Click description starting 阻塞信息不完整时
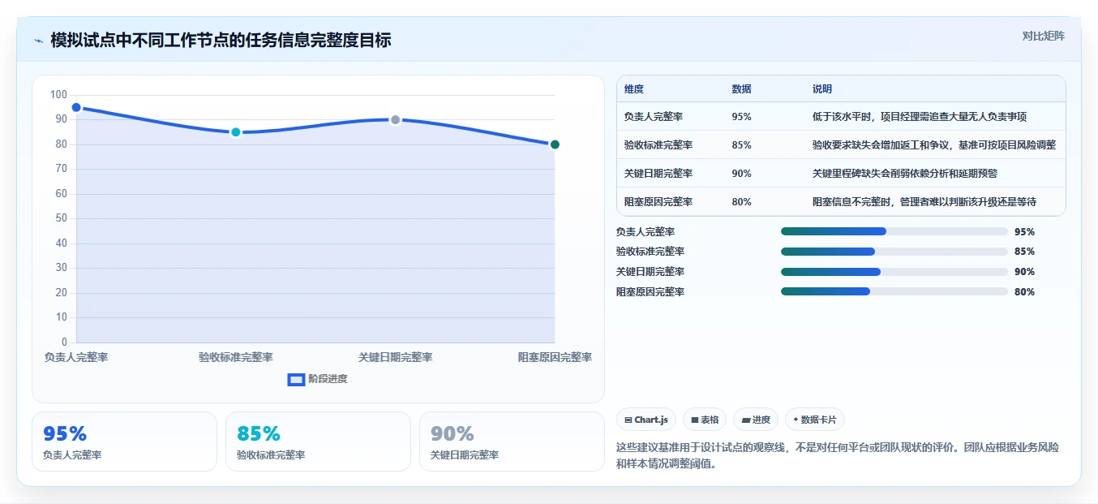This screenshot has width=1098, height=504. click(924, 202)
